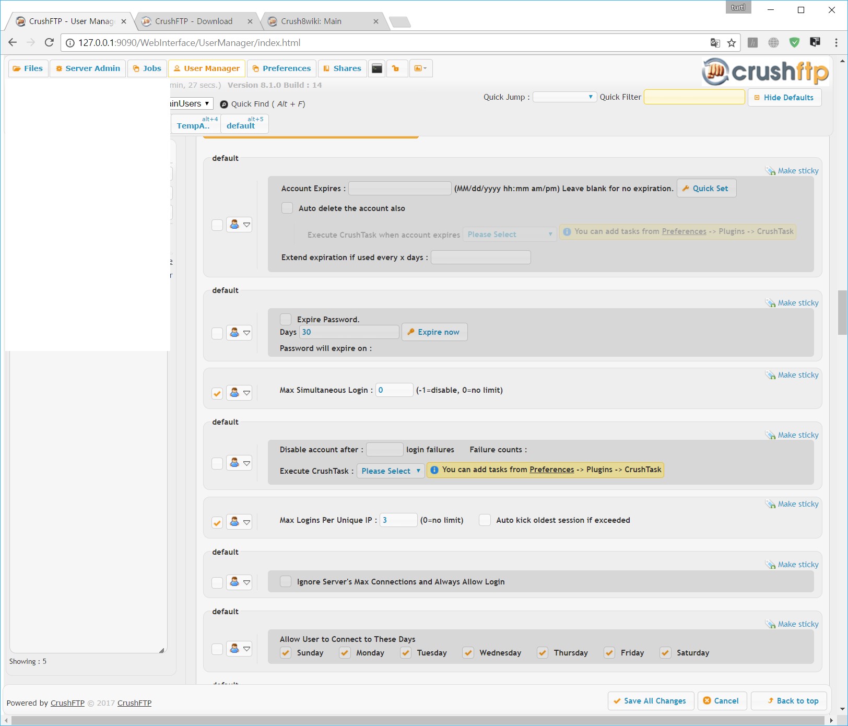The height and width of the screenshot is (726, 848).
Task: Click the Account Expires date field
Action: (400, 188)
